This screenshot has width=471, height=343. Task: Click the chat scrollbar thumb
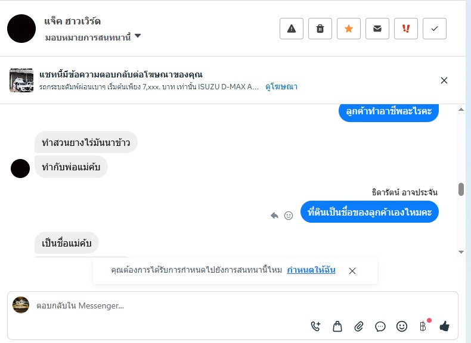tap(461, 189)
